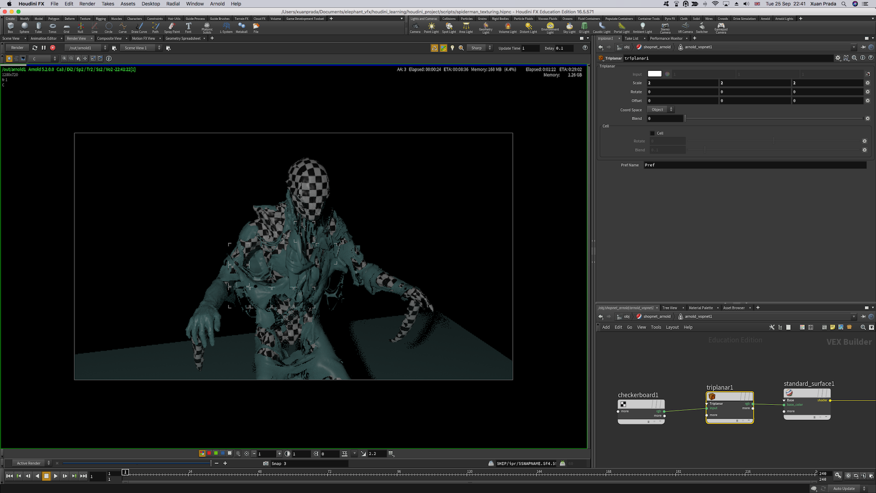Select the Sphere shelf tool
Image resolution: width=876 pixels, height=493 pixels.
[x=24, y=28]
